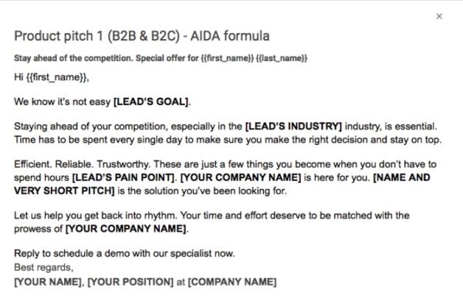The height and width of the screenshot is (306, 463).
Task: Click 'Stay ahead of the competition' subject text
Action: (73, 58)
